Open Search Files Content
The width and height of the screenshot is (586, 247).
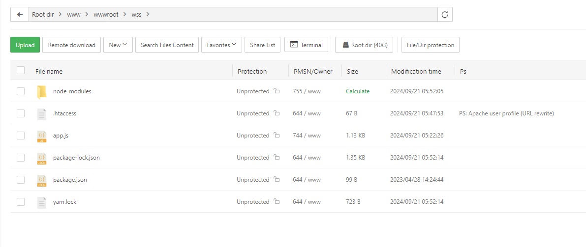[167, 45]
